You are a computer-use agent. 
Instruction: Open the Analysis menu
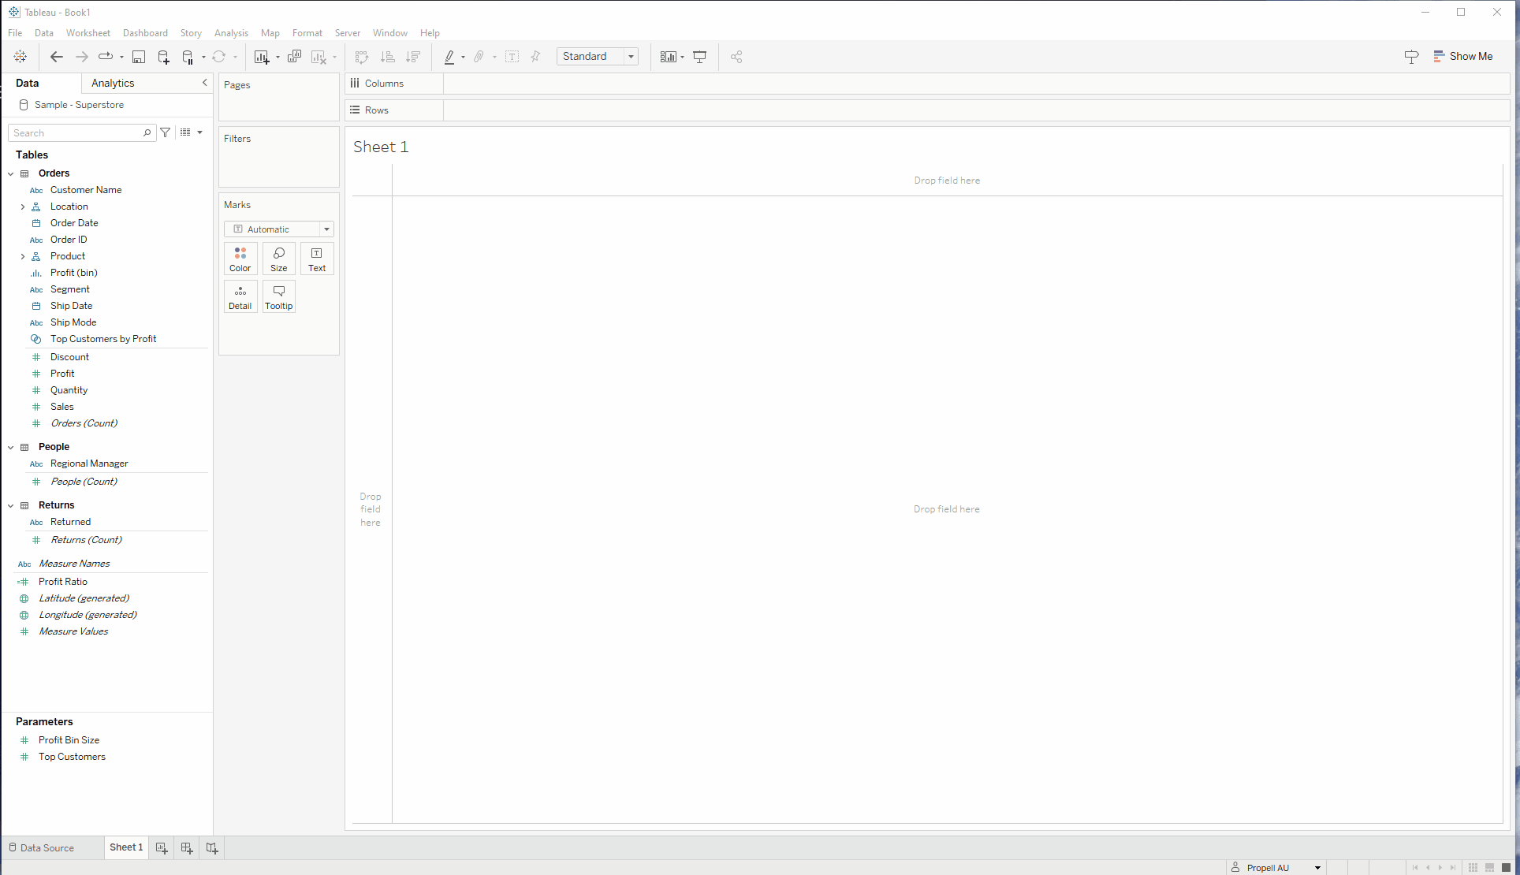(231, 33)
